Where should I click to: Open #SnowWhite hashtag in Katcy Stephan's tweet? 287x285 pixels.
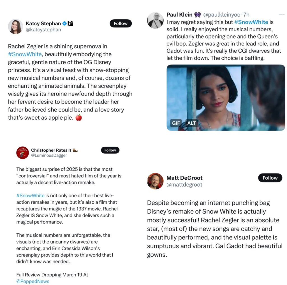25,54
